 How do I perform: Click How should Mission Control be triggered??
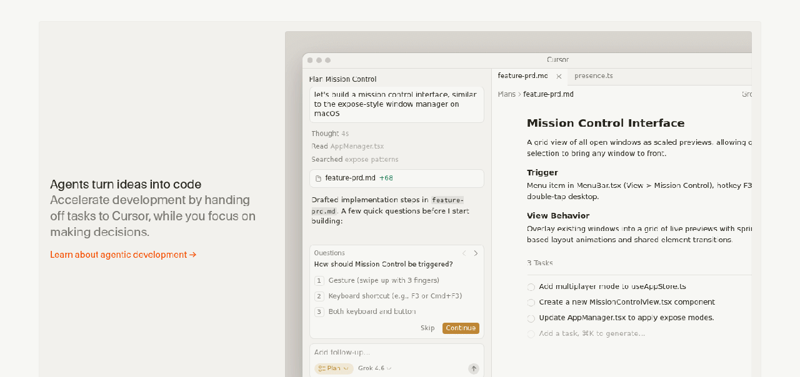coord(383,265)
